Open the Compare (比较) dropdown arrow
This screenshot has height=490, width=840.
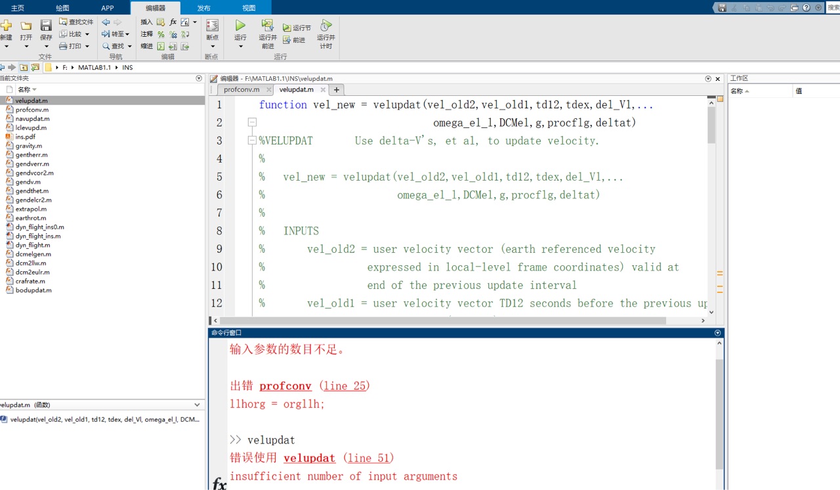pos(87,34)
